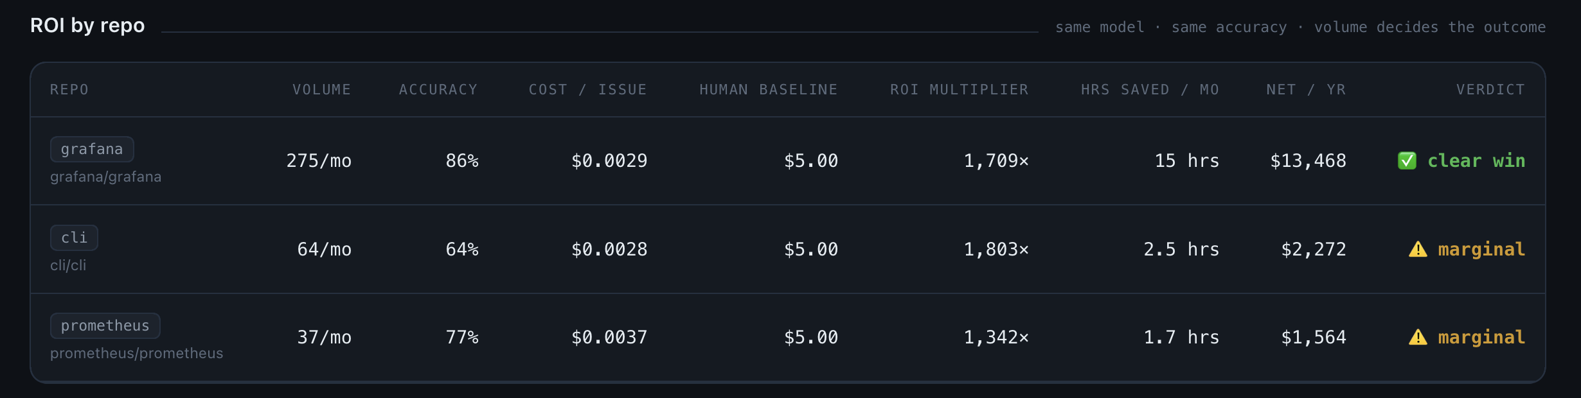1581x398 pixels.
Task: Click the VERDICT column header
Action: point(1491,89)
